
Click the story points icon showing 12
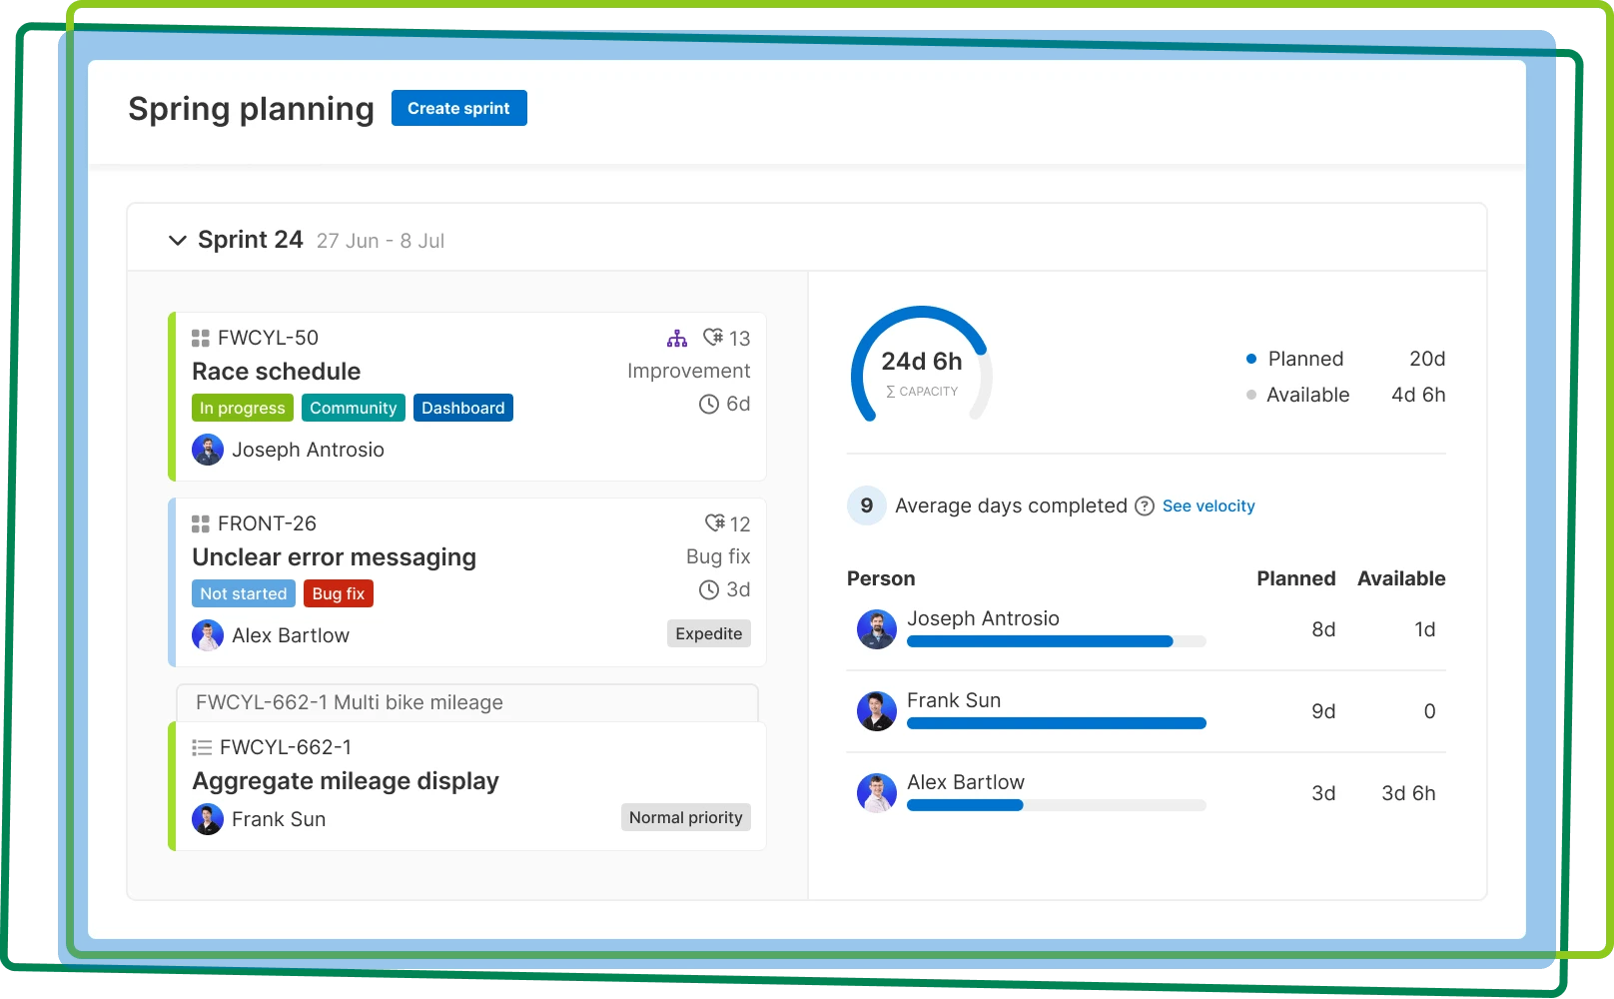point(715,522)
